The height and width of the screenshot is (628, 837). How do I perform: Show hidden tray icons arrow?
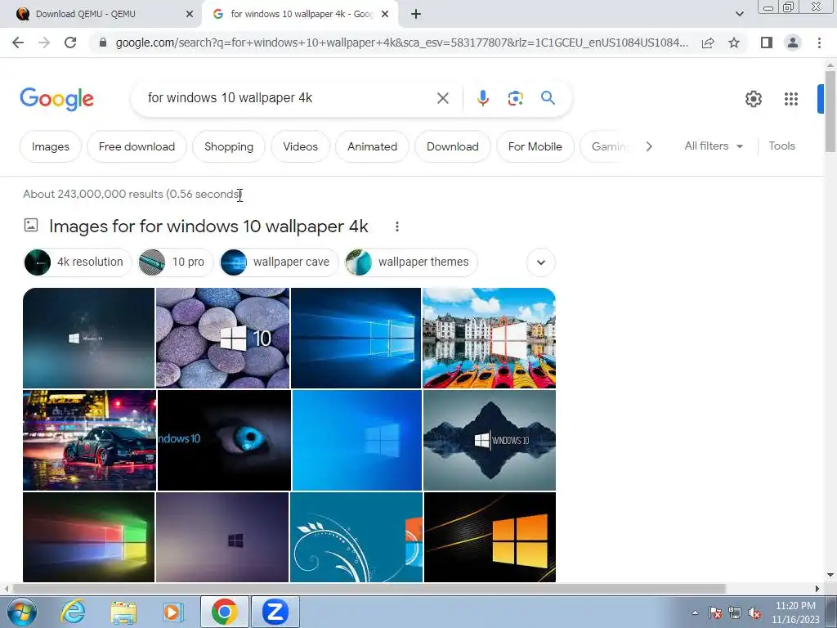pos(695,613)
